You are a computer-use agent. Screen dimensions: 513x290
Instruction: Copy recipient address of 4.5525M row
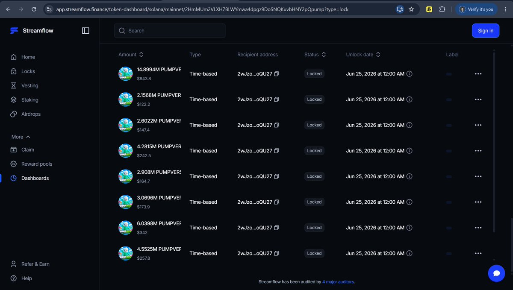pyautogui.click(x=277, y=253)
